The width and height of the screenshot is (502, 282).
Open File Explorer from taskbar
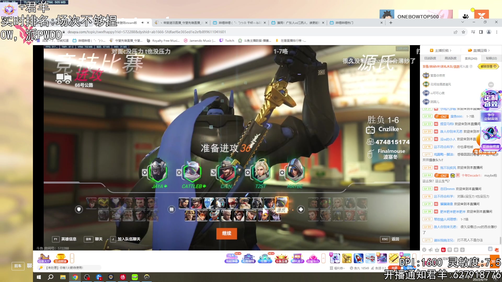click(x=63, y=277)
